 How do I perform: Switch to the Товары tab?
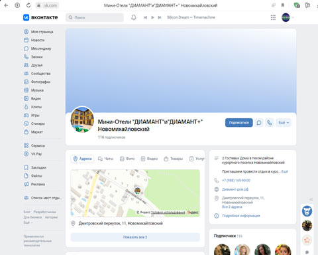[x=174, y=159]
